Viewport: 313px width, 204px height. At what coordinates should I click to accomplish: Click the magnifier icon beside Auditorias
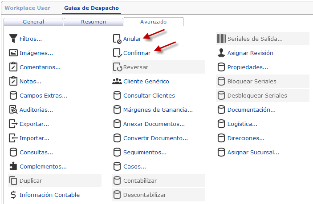13,110
